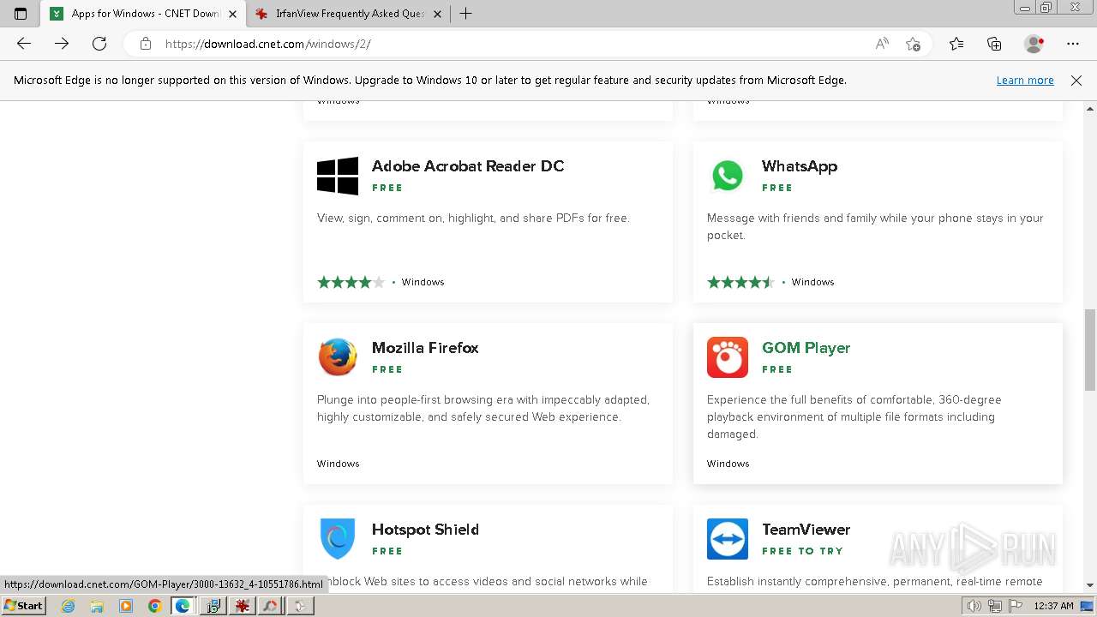Screen dimensions: 1097x617
Task: Click Adobe Acrobat Reader DC app icon
Action: (338, 176)
